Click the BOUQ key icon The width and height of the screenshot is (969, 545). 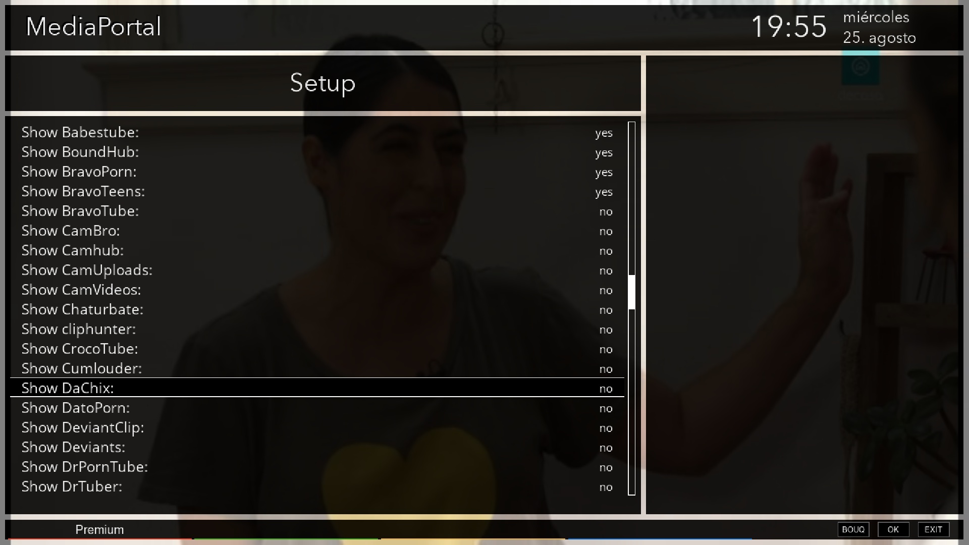click(853, 529)
